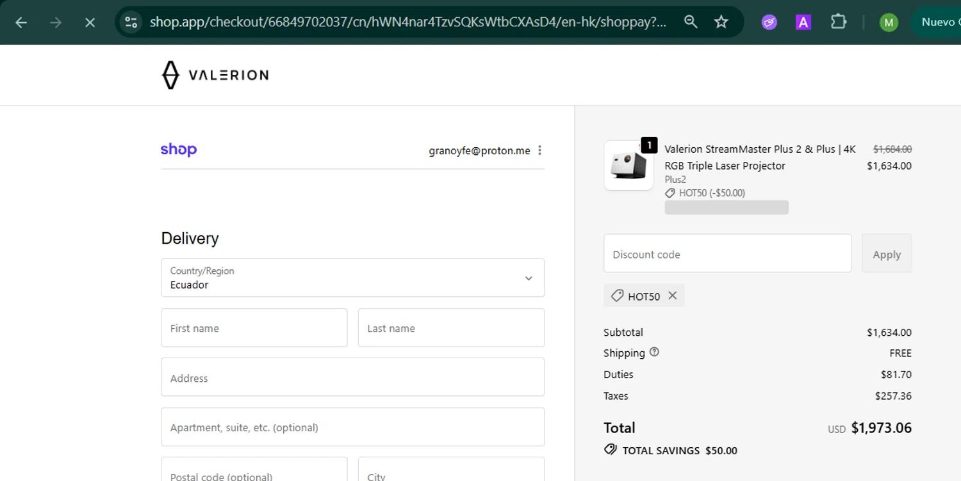Focus the Last name field
The width and height of the screenshot is (961, 481).
[x=451, y=327]
